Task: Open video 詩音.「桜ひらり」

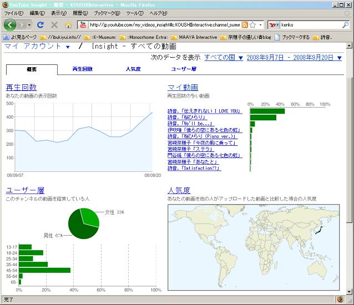Action: (187, 118)
